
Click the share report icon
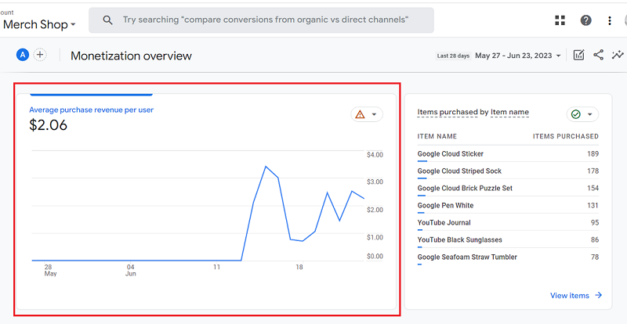[x=598, y=55]
